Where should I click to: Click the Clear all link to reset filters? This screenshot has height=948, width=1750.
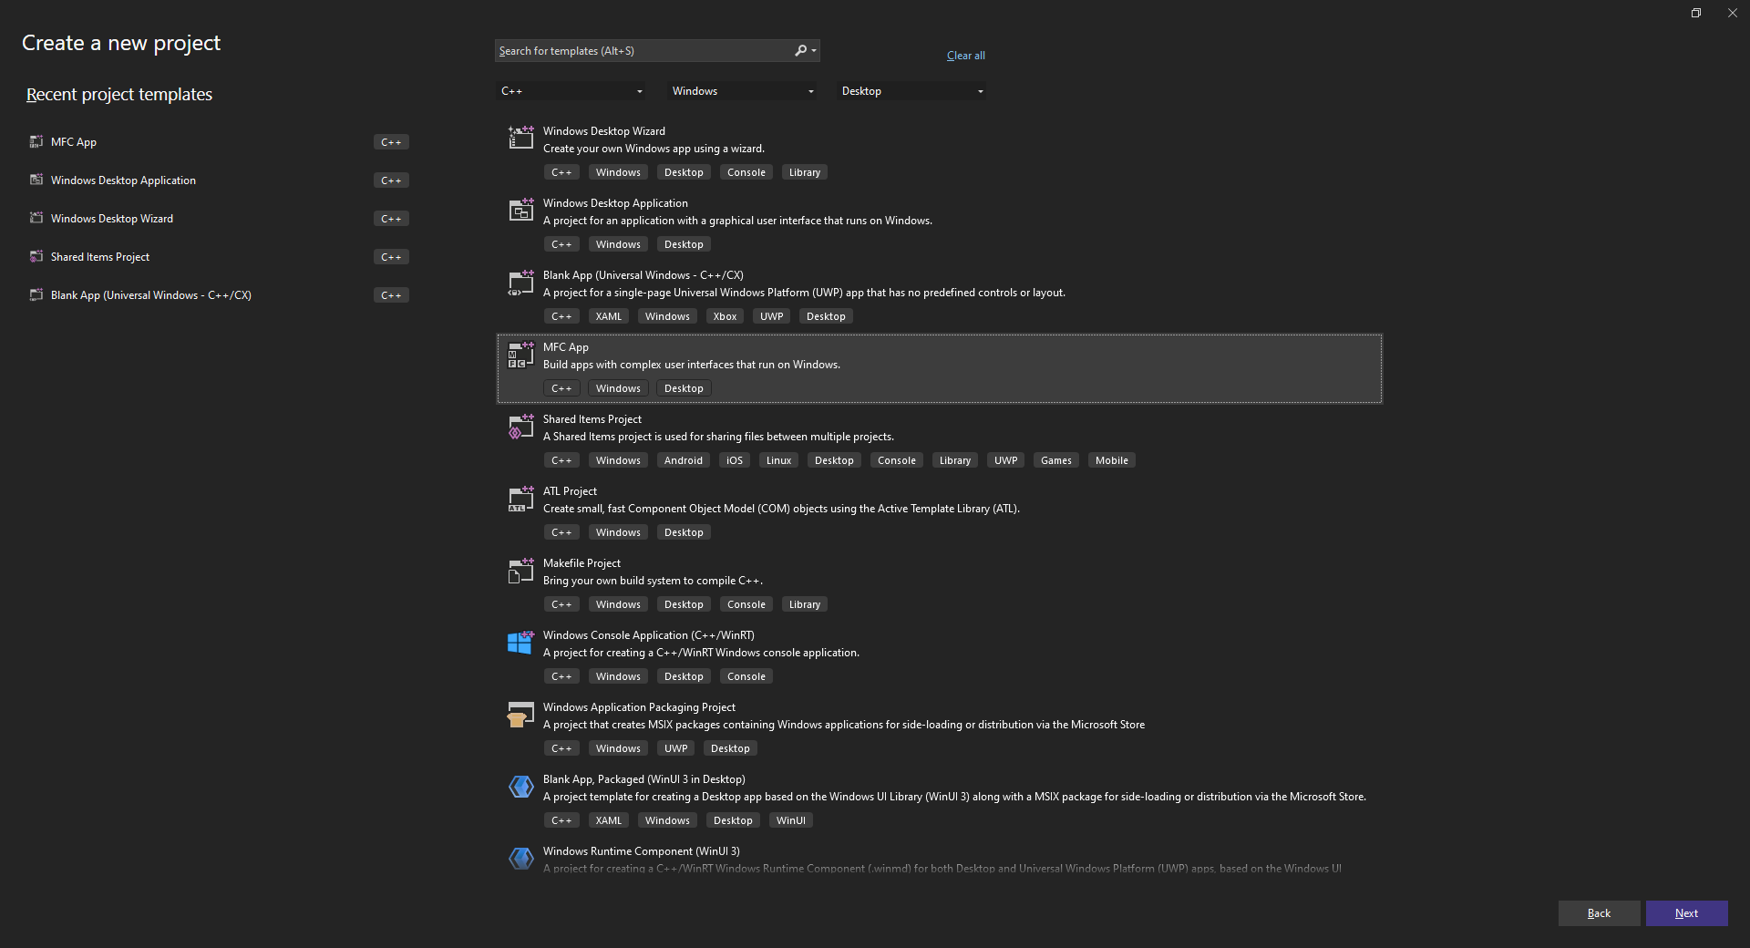(x=965, y=55)
